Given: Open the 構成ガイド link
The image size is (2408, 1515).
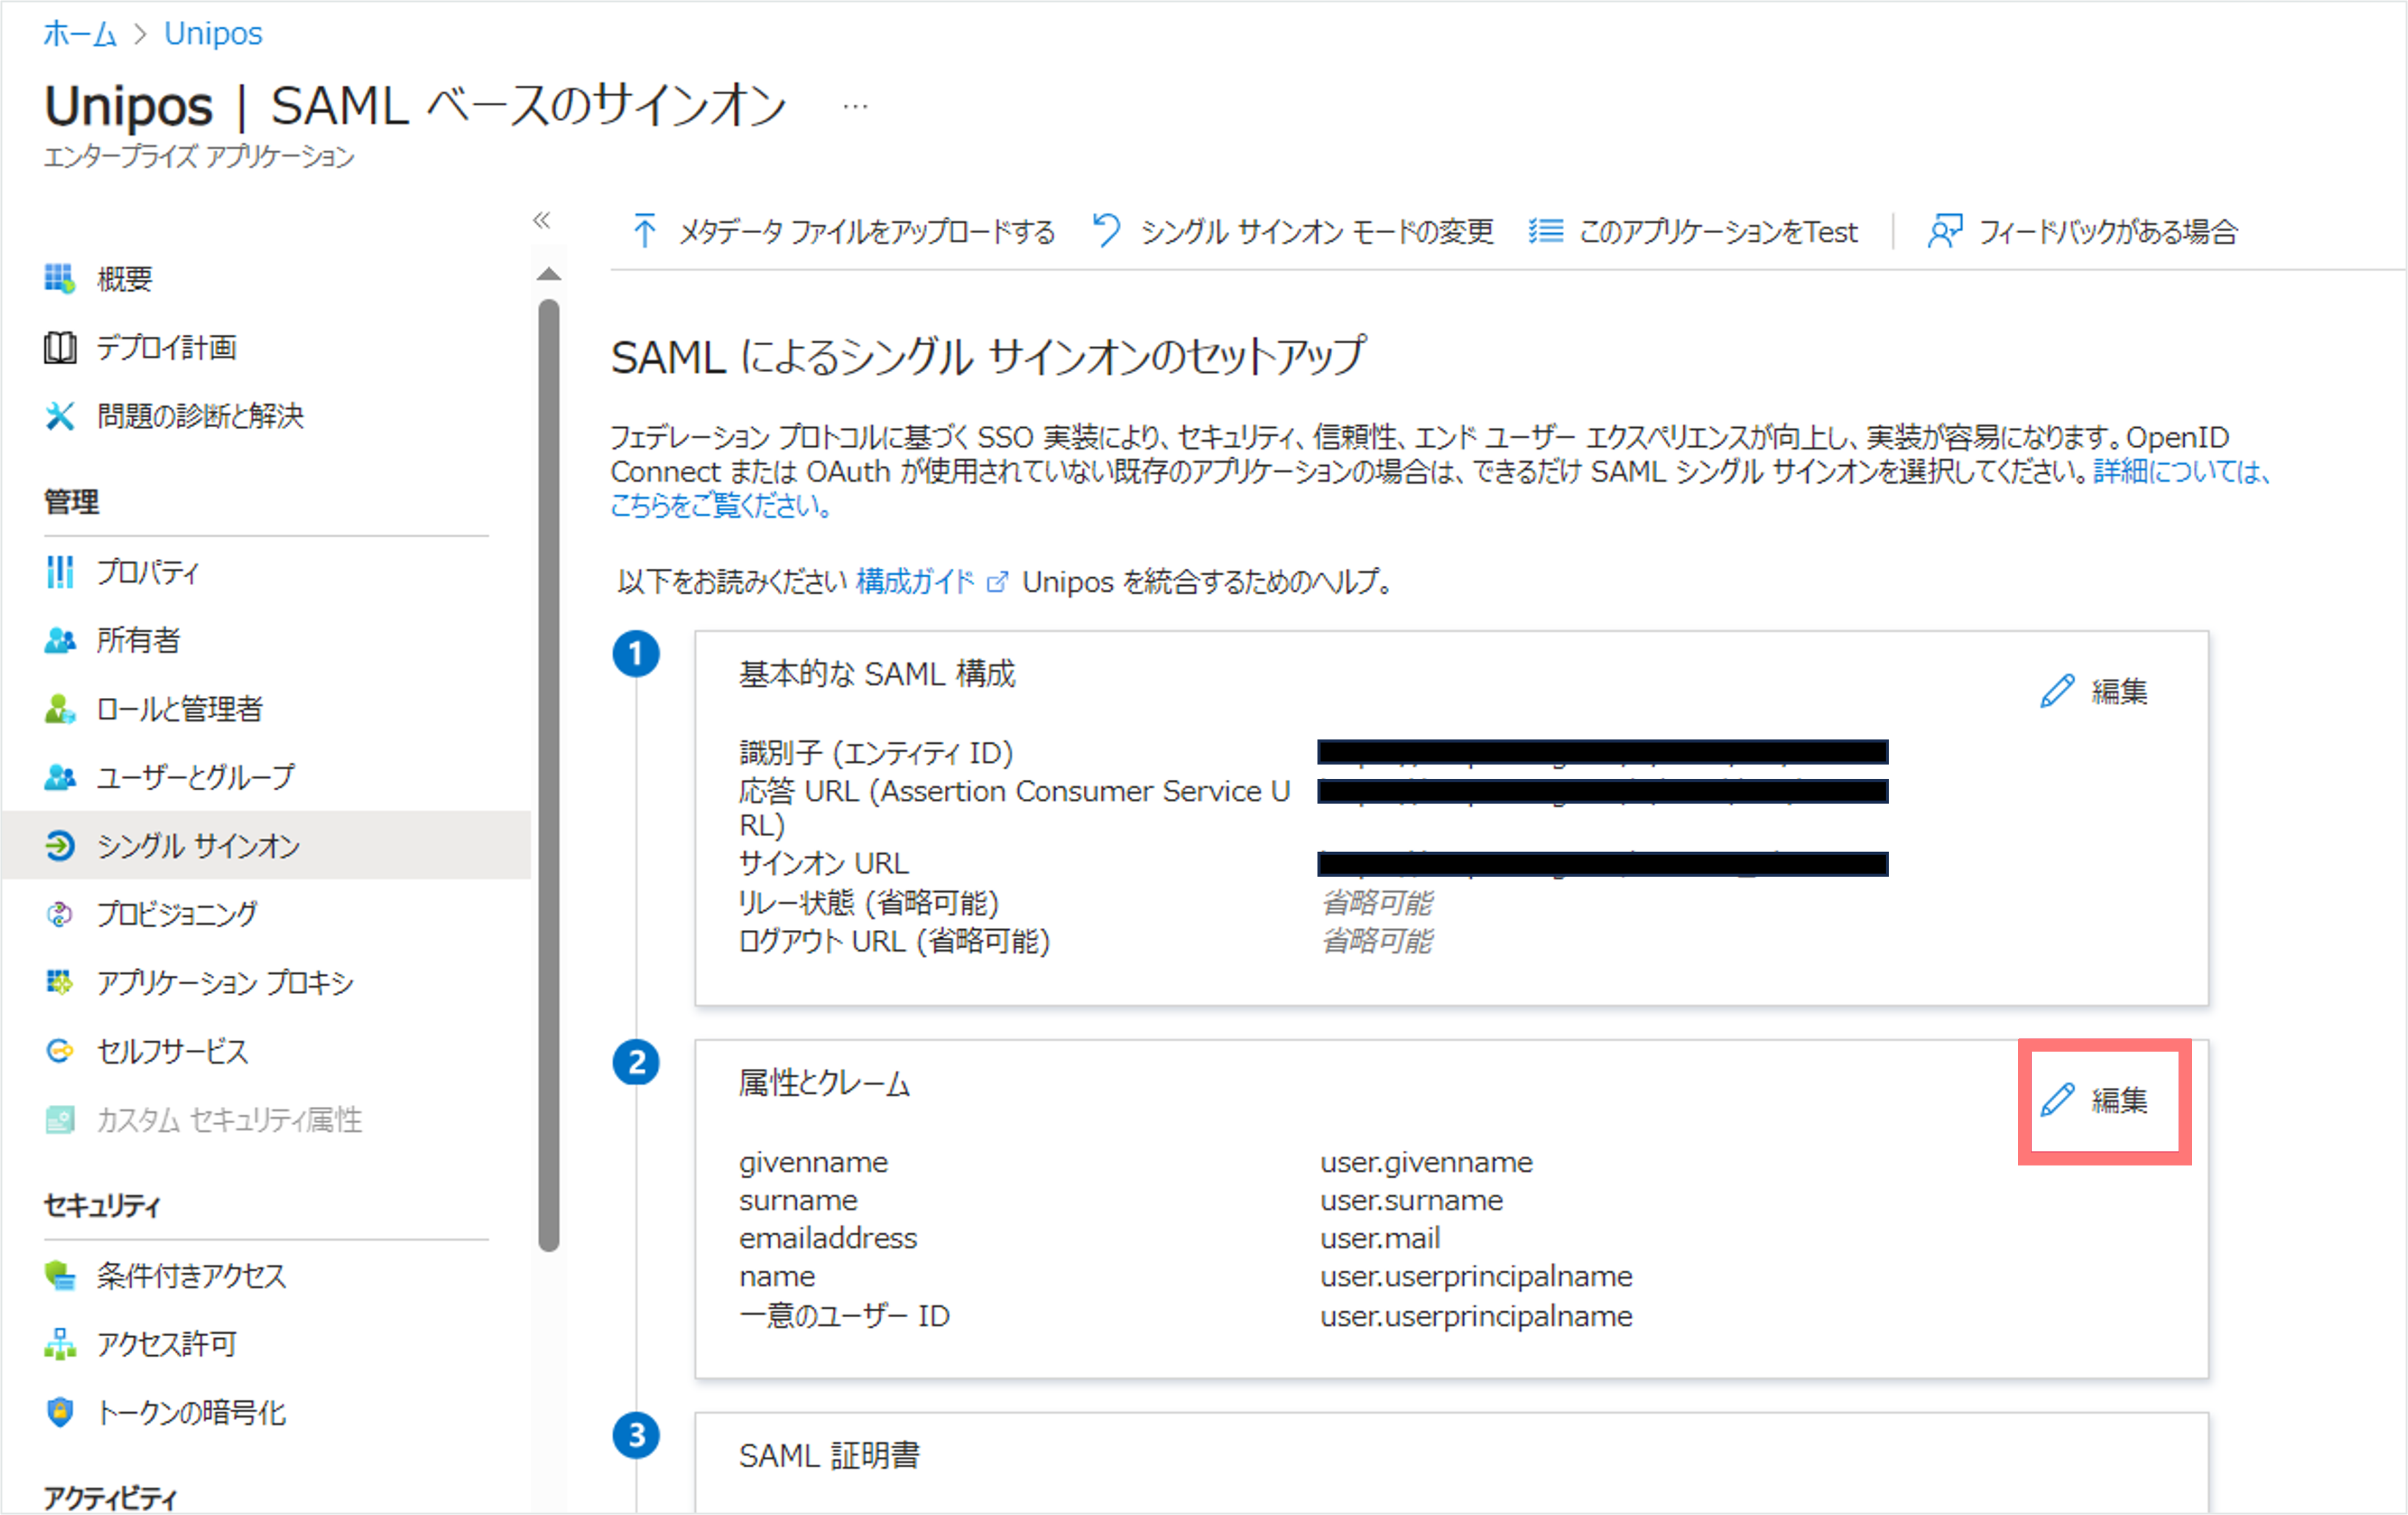Looking at the screenshot, I should pos(915,582).
